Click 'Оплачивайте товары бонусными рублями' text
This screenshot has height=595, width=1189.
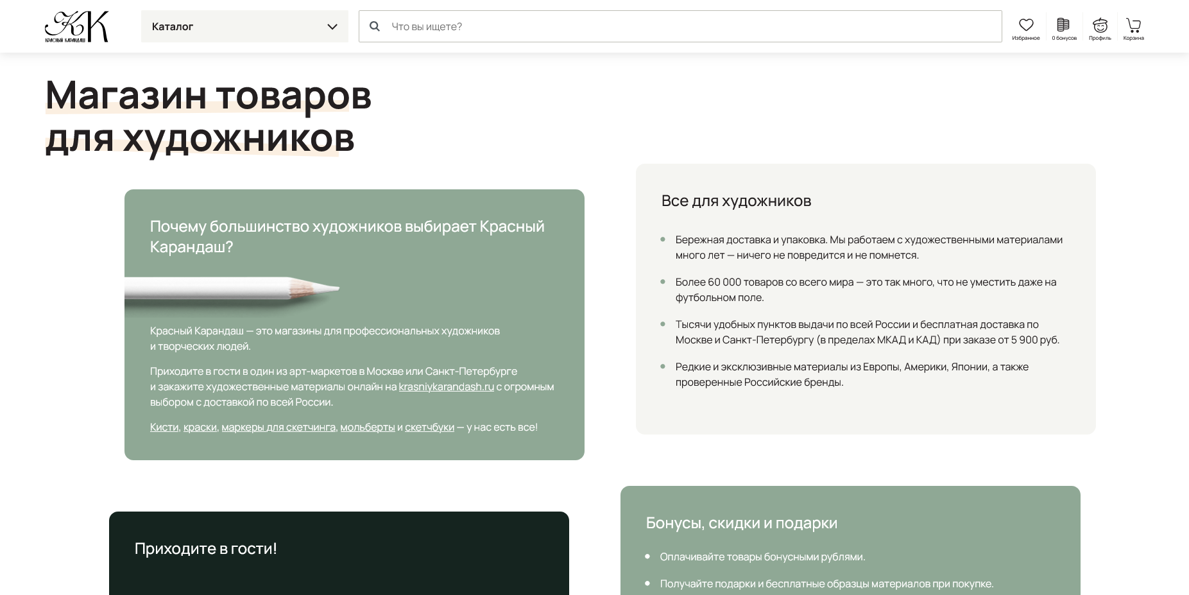pos(763,556)
